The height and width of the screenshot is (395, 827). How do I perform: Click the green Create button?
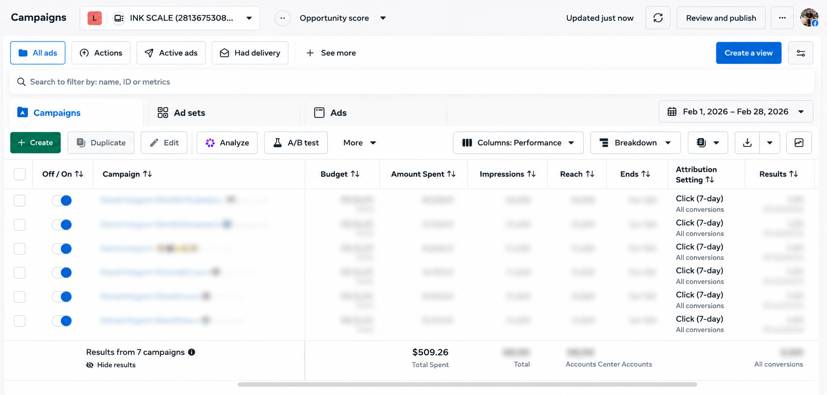click(36, 143)
